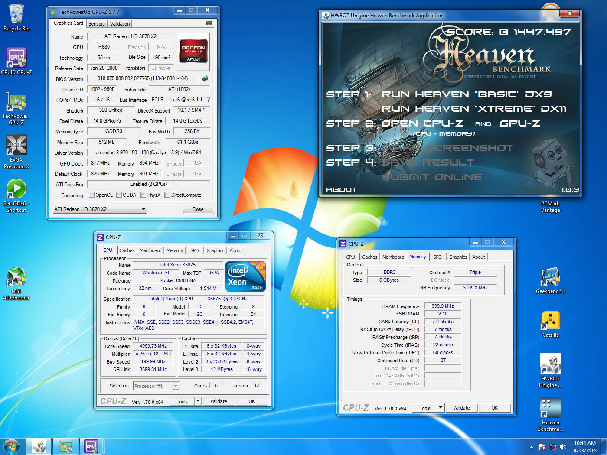This screenshot has width=607, height=455.
Task: Open the Windows Start button
Action: 12,446
